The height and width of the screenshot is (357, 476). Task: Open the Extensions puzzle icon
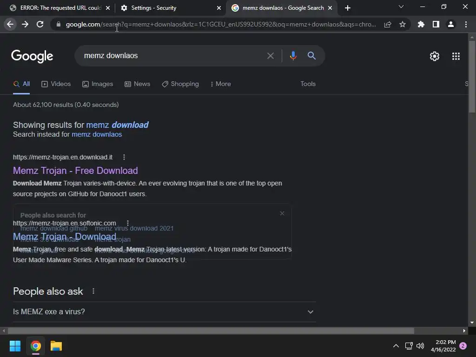(x=421, y=24)
